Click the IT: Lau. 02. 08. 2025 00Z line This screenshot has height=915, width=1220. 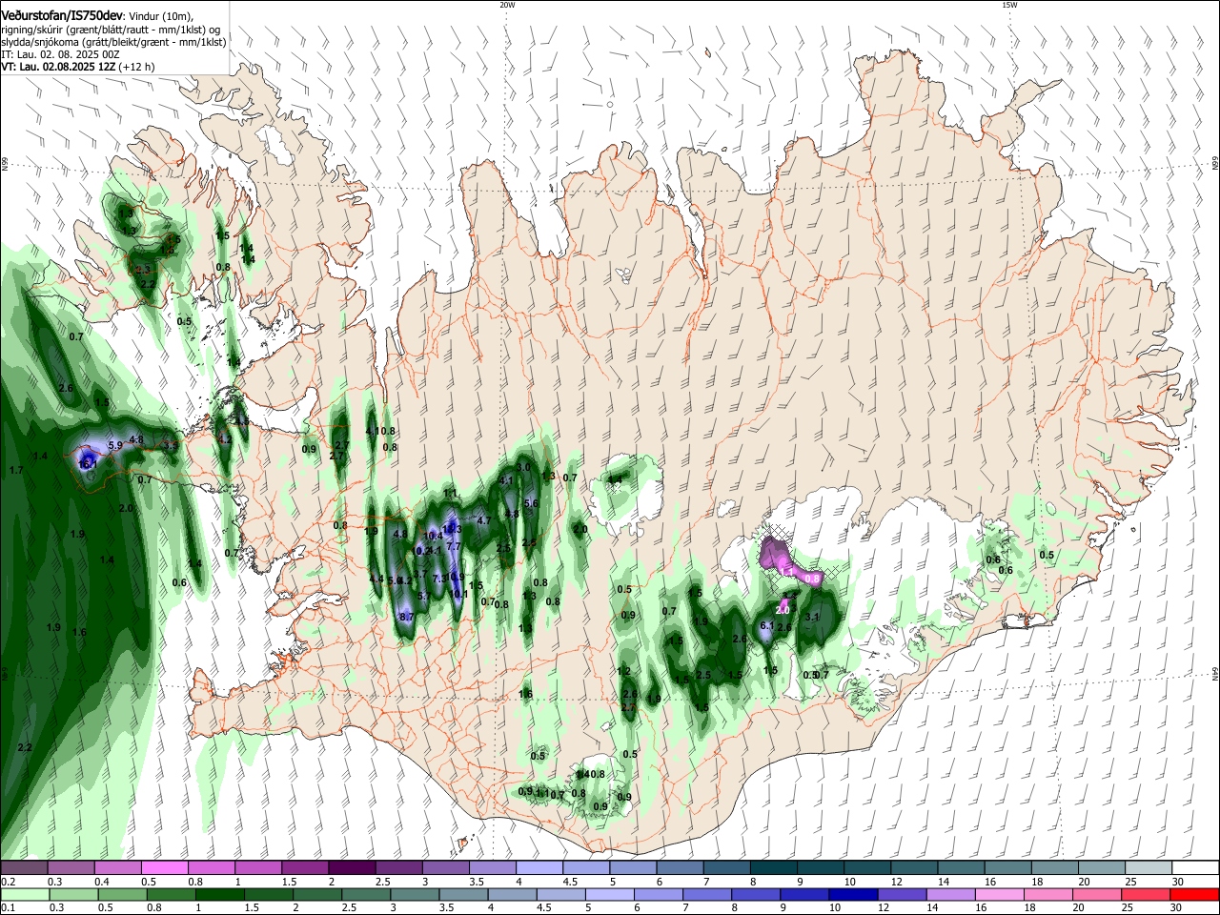tap(60, 54)
